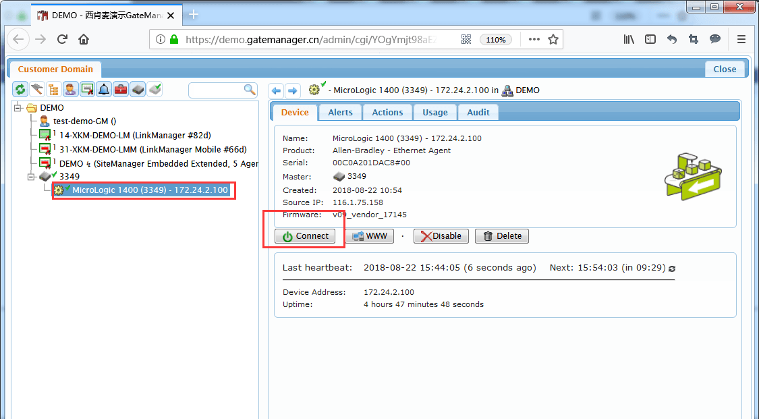Click the blue forward arrow above details
Screen dimensions: 759x419
292,90
